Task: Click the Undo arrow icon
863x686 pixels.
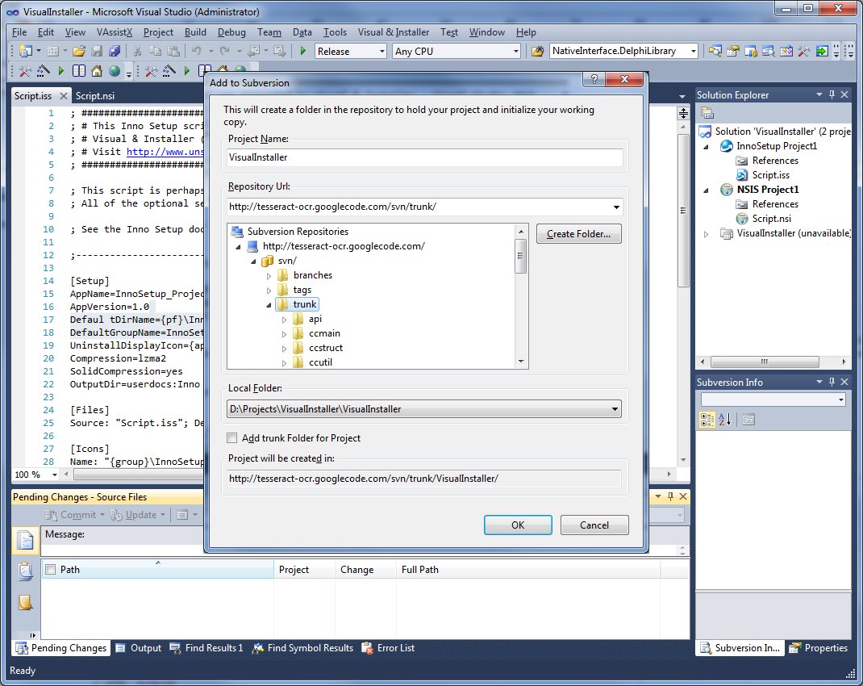Action: 196,51
